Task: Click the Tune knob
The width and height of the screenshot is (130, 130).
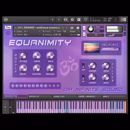Action: (x=91, y=29)
